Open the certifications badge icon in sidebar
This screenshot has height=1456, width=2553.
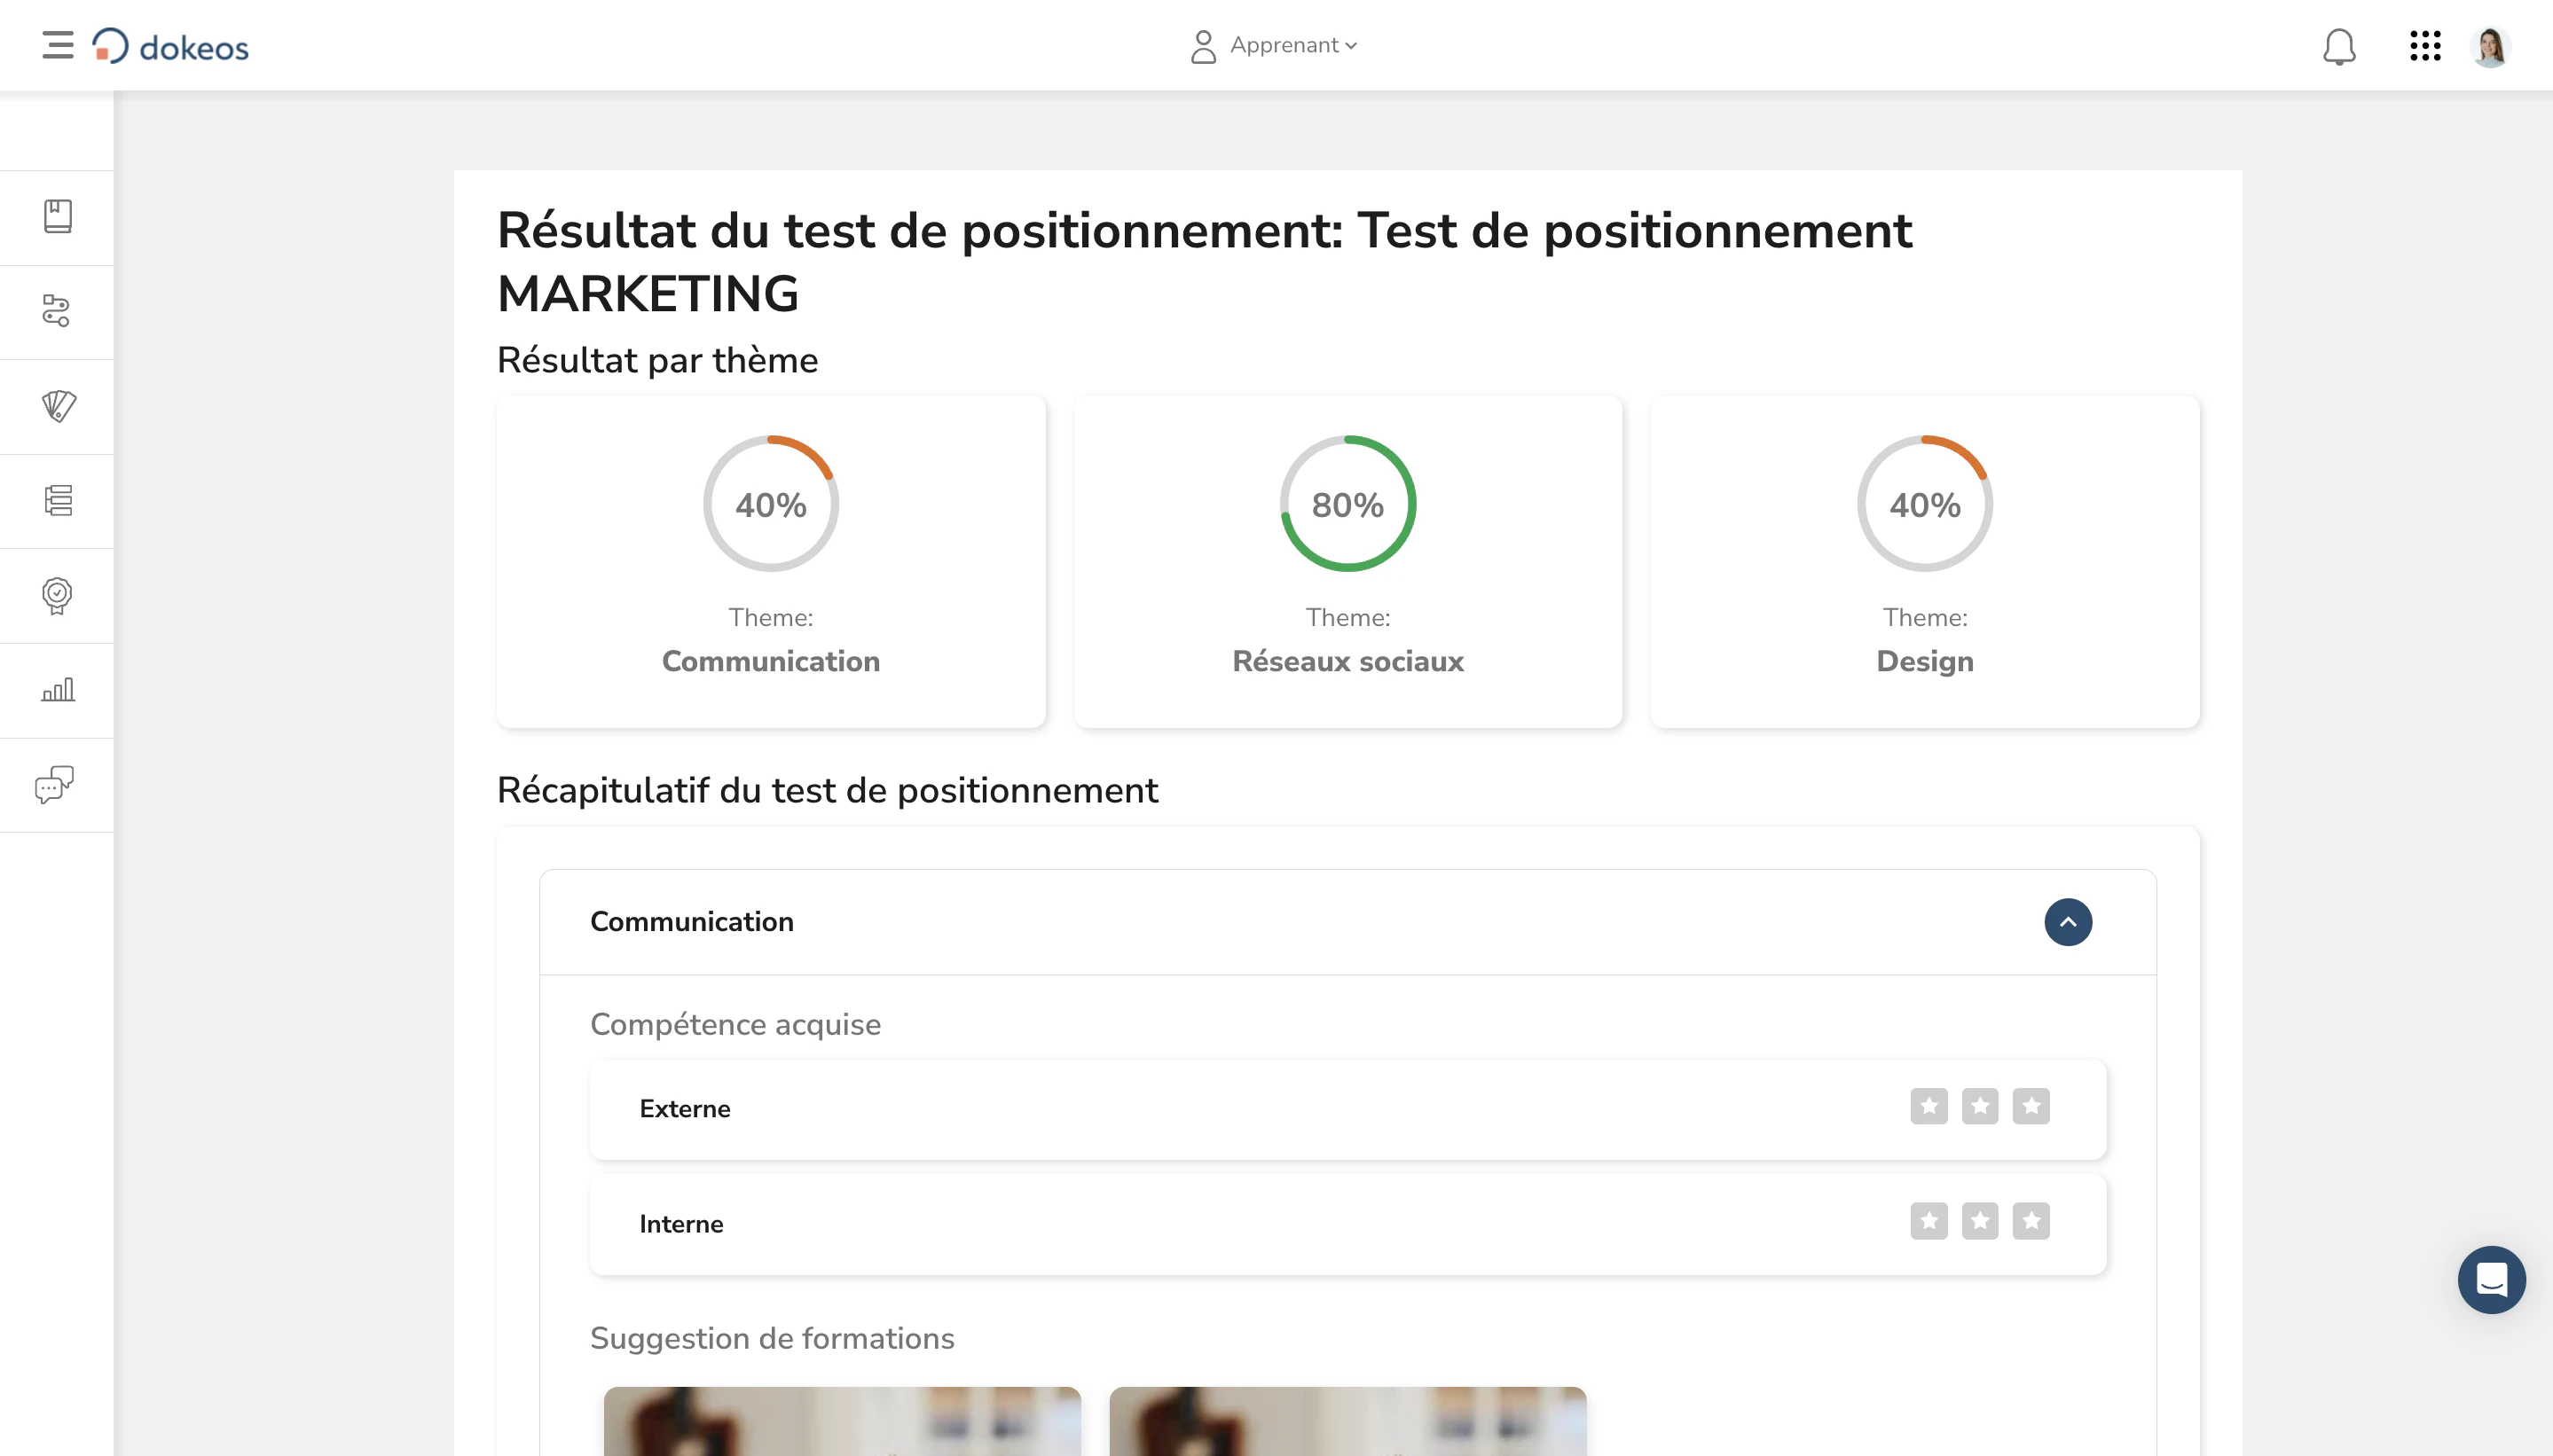pos(56,595)
